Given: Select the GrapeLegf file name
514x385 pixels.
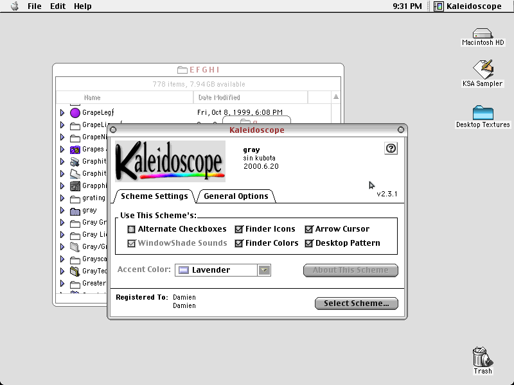Looking at the screenshot, I should coord(98,113).
